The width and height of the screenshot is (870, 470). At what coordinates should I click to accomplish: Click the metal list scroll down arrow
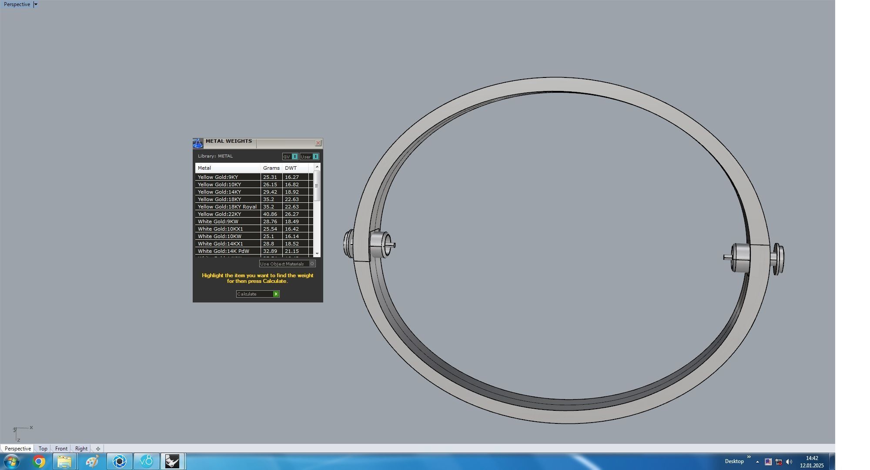(317, 254)
